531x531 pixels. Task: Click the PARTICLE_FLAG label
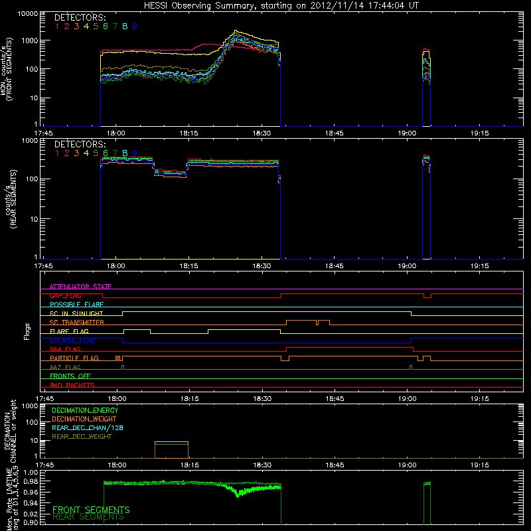pyautogui.click(x=74, y=358)
